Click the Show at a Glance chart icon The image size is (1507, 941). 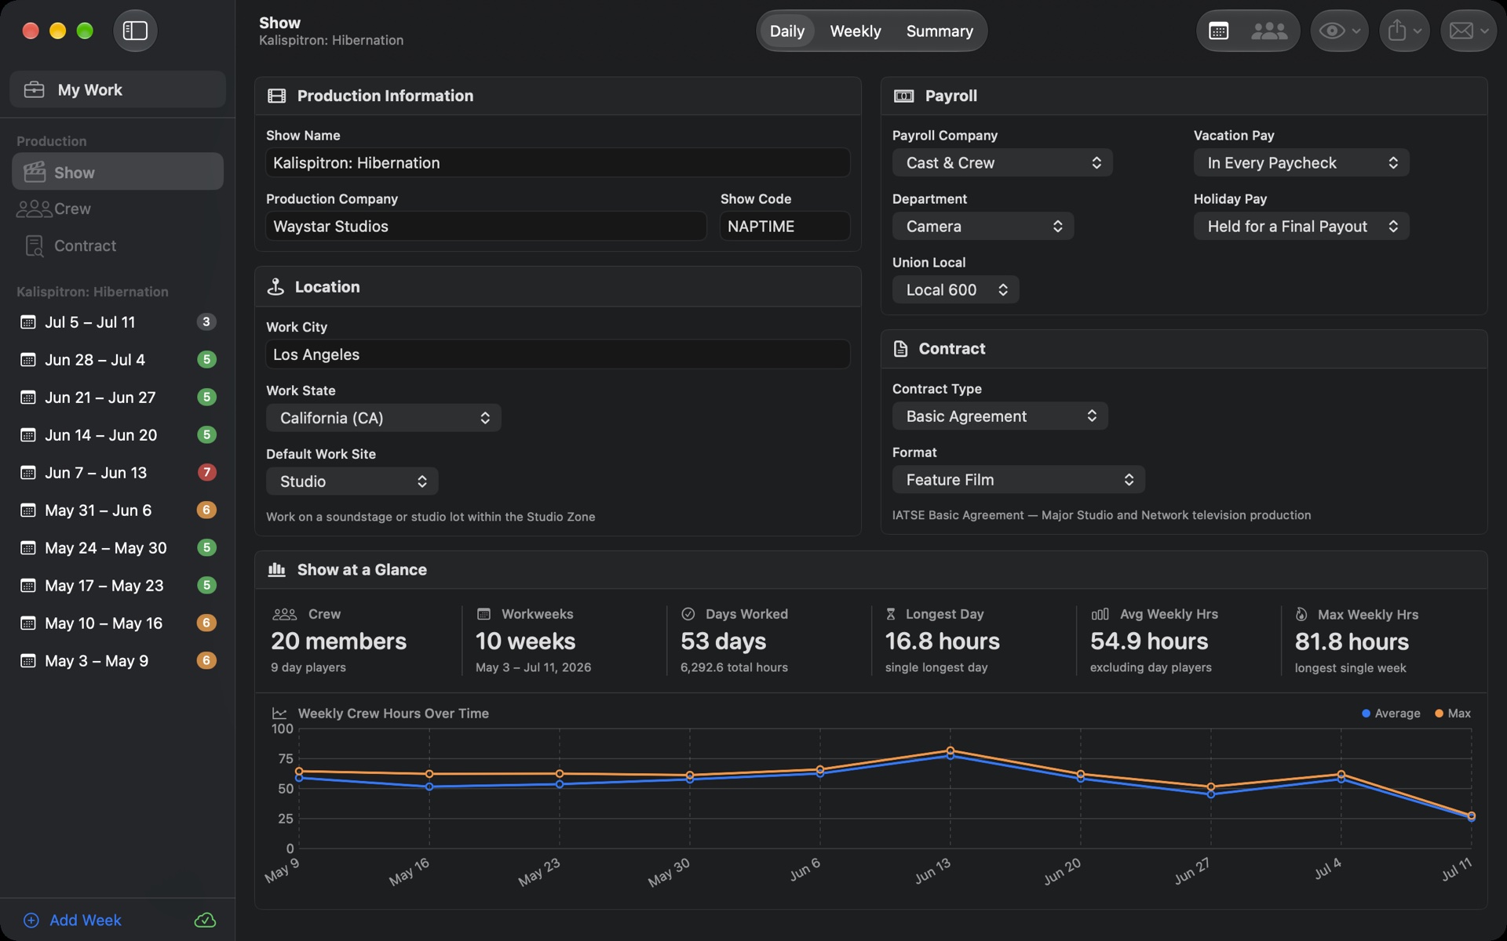276,569
